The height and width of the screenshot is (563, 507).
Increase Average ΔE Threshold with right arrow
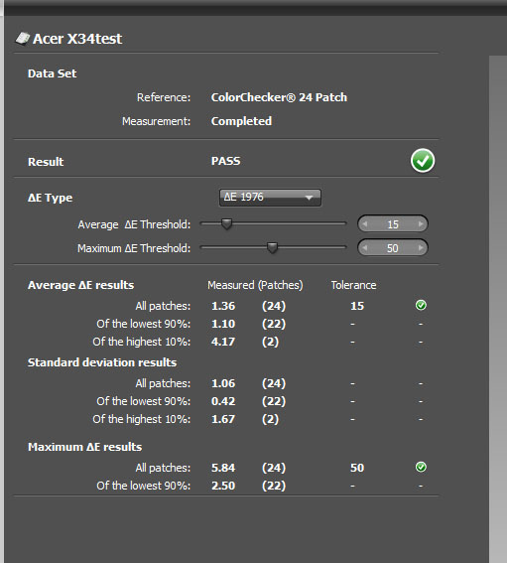pos(421,224)
